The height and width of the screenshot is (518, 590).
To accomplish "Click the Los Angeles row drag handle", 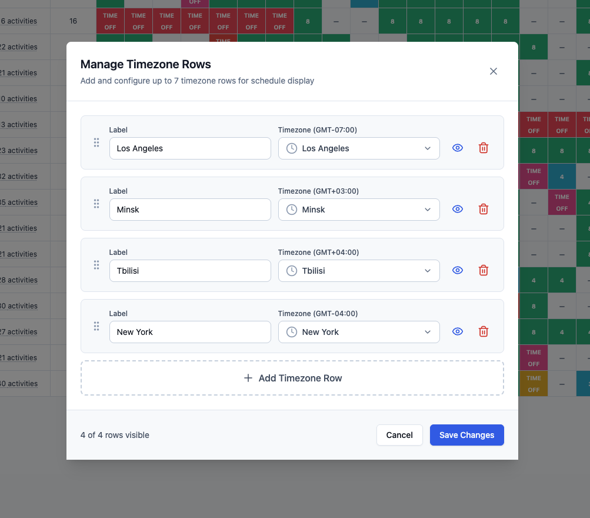I will 96,142.
